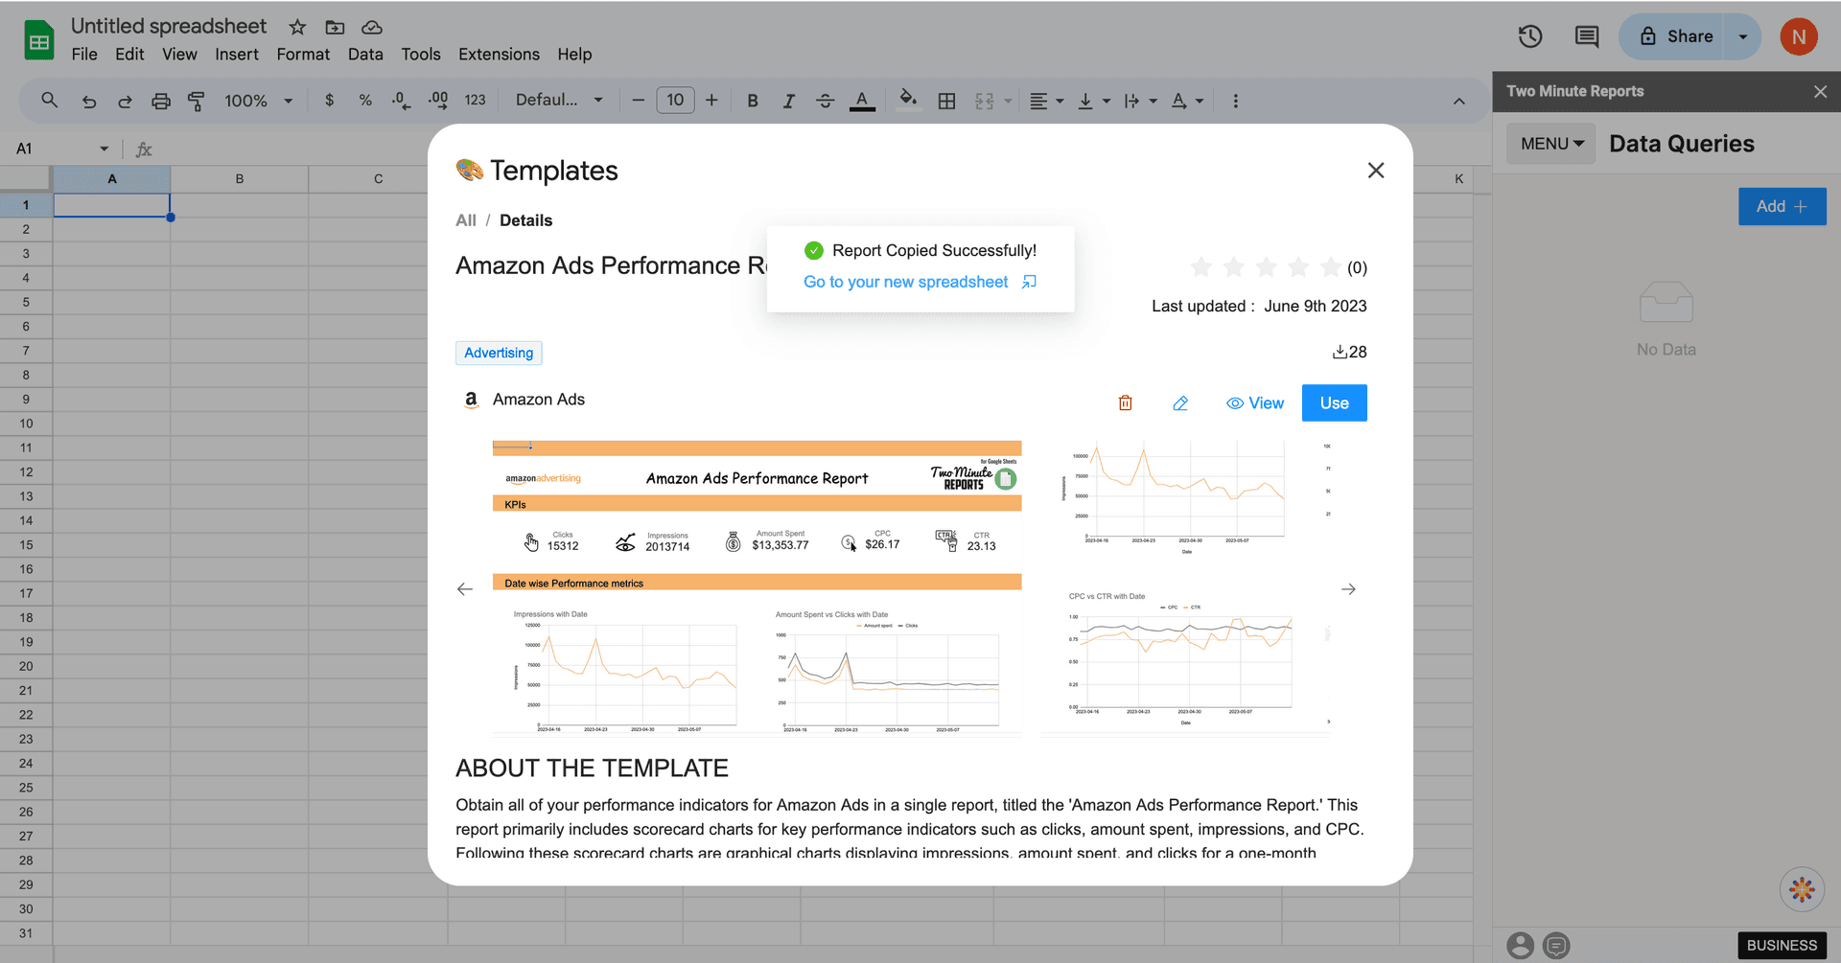
Task: Open the zoom level dropdown
Action: point(259,101)
